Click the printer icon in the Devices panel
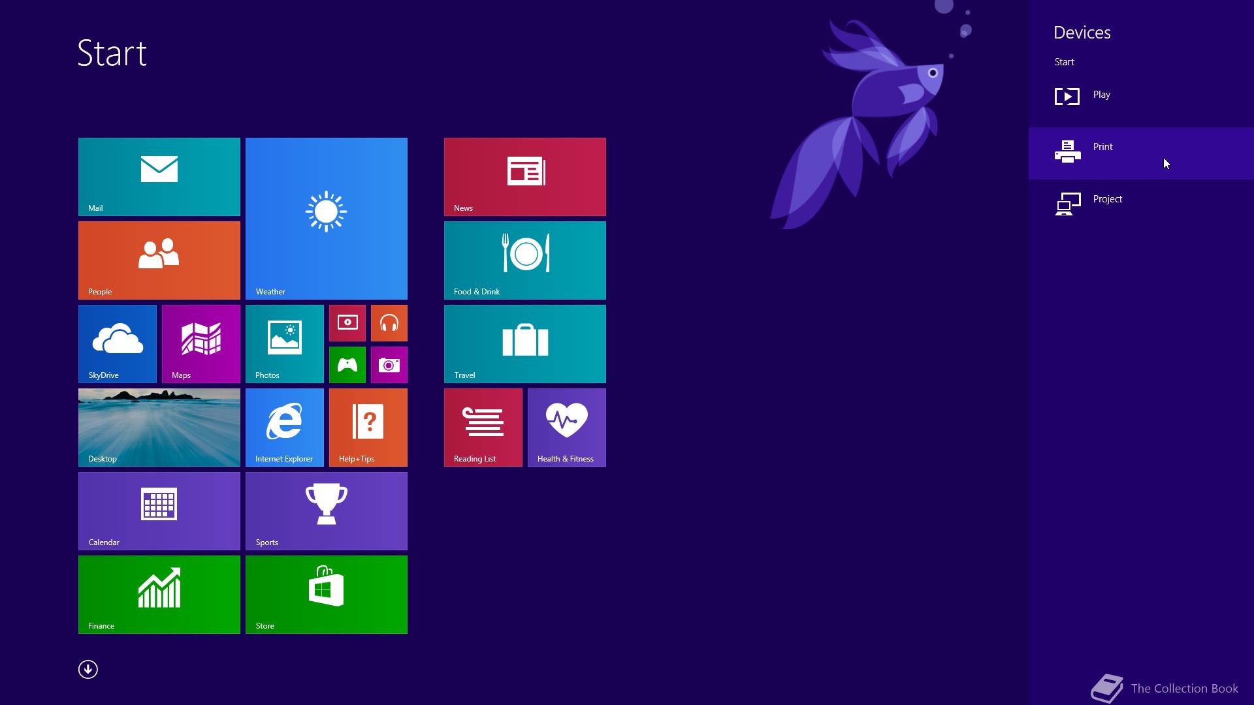The height and width of the screenshot is (705, 1254). pyautogui.click(x=1067, y=151)
